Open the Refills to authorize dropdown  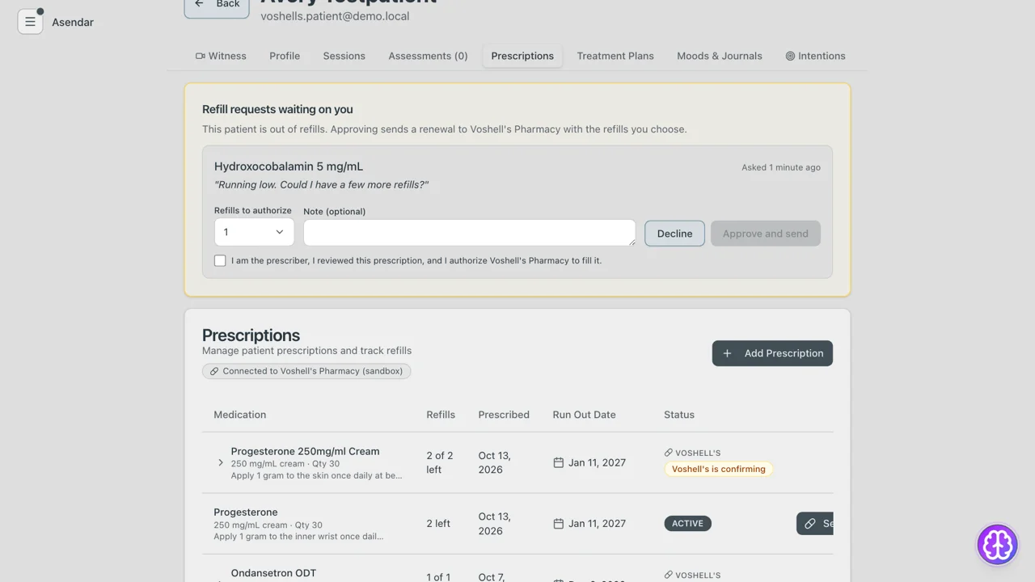[254, 232]
